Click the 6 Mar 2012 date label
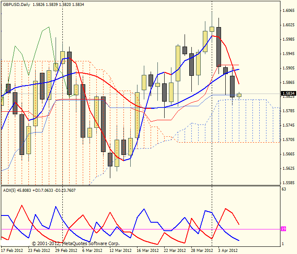 point(92,251)
